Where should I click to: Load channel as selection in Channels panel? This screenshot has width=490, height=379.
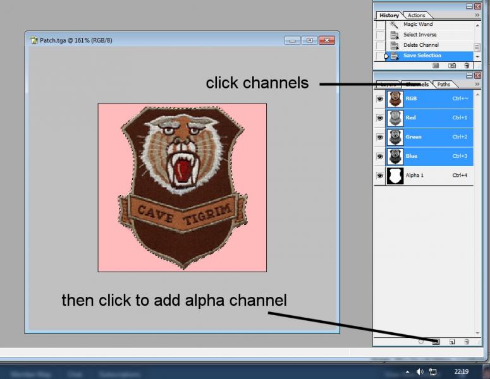pyautogui.click(x=421, y=342)
